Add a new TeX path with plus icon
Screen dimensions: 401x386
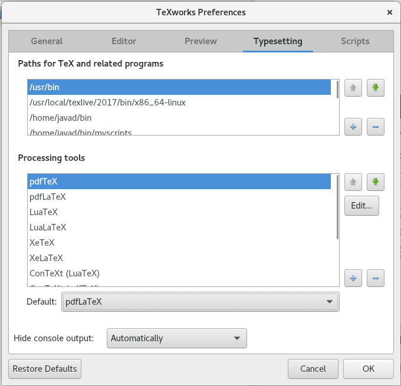pyautogui.click(x=353, y=126)
